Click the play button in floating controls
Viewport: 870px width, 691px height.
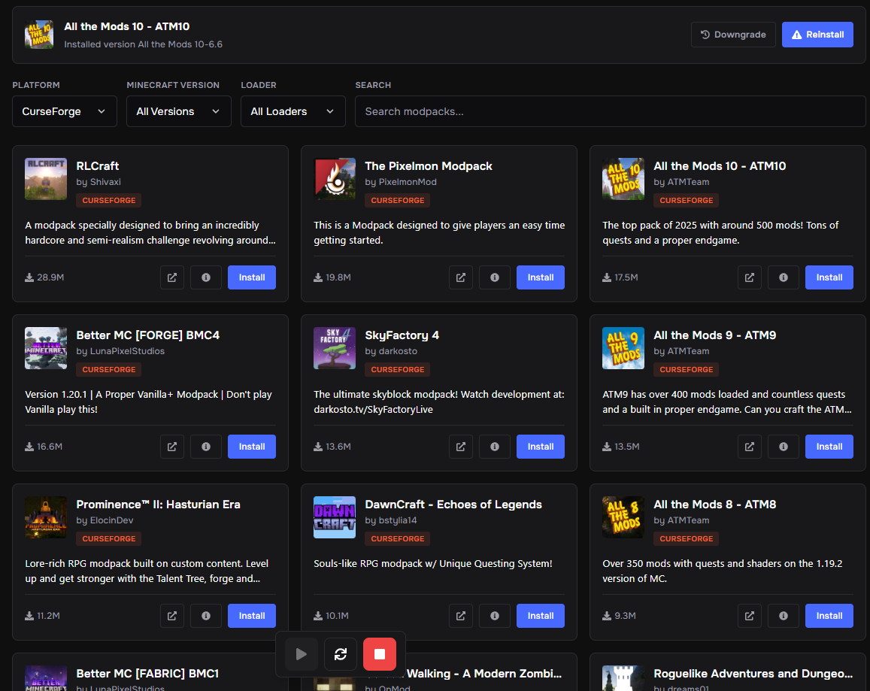click(302, 654)
